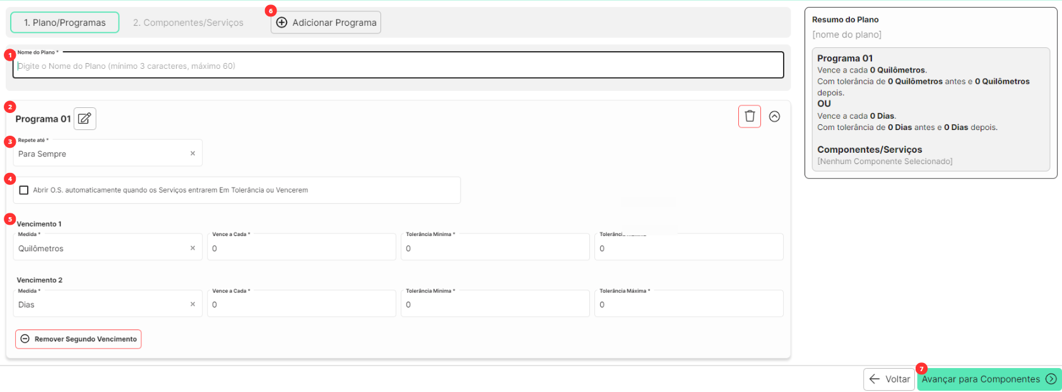Click Remover Segundo Vencimento button
This screenshot has width=1062, height=392.
[x=78, y=339]
